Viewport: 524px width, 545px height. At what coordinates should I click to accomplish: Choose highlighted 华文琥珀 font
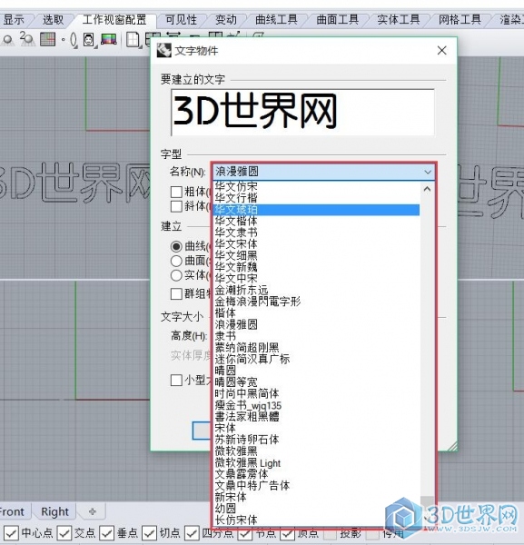click(x=317, y=210)
